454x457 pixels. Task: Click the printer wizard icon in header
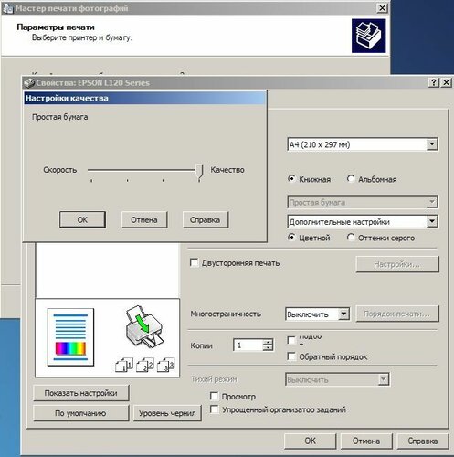369,36
